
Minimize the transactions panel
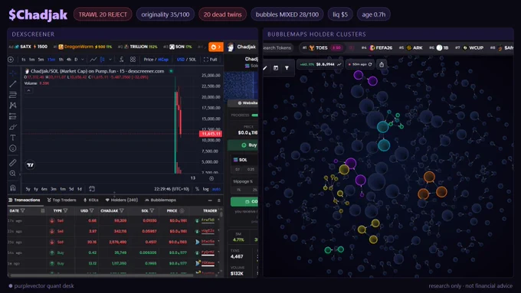tap(210, 200)
